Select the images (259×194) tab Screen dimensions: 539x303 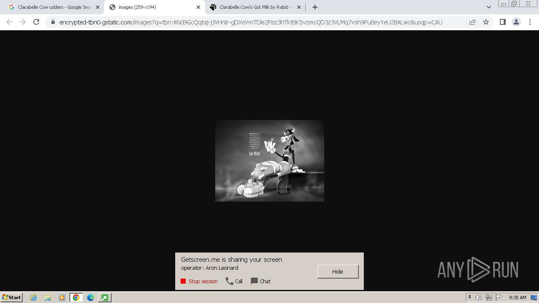point(154,7)
